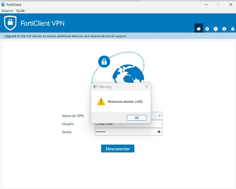The width and height of the screenshot is (236, 189).
Task: Click the 'Permission denied. (-455)' message
Action: [x=125, y=102]
